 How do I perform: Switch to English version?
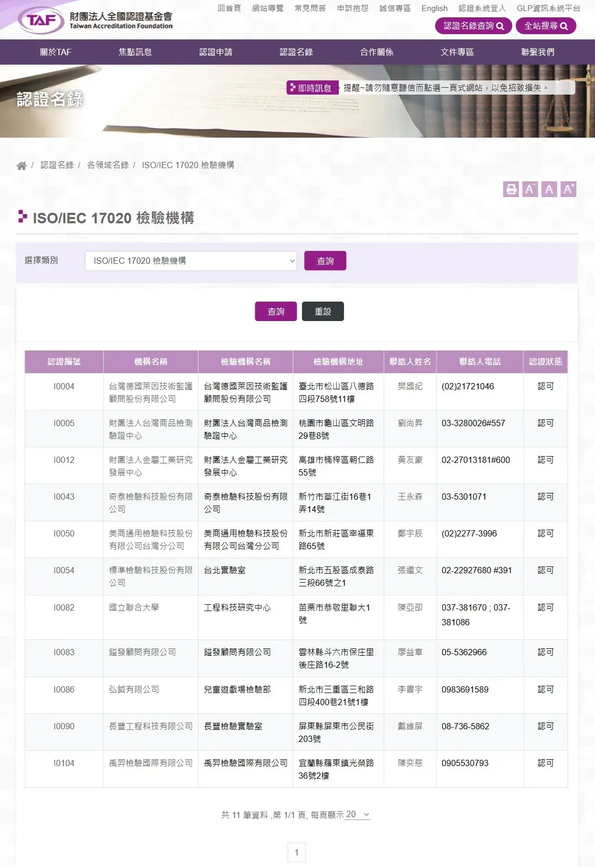435,8
